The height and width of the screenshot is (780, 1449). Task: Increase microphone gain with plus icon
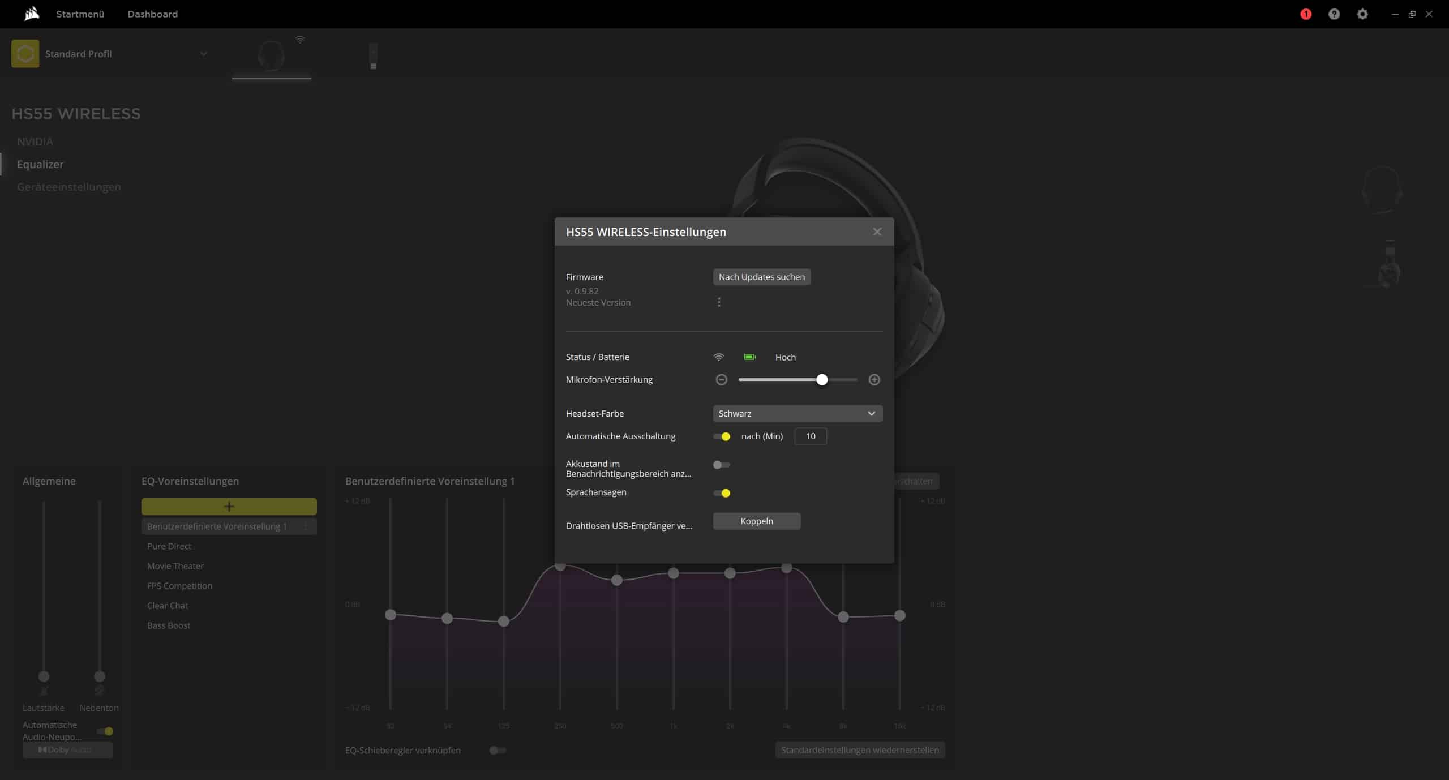coord(874,380)
